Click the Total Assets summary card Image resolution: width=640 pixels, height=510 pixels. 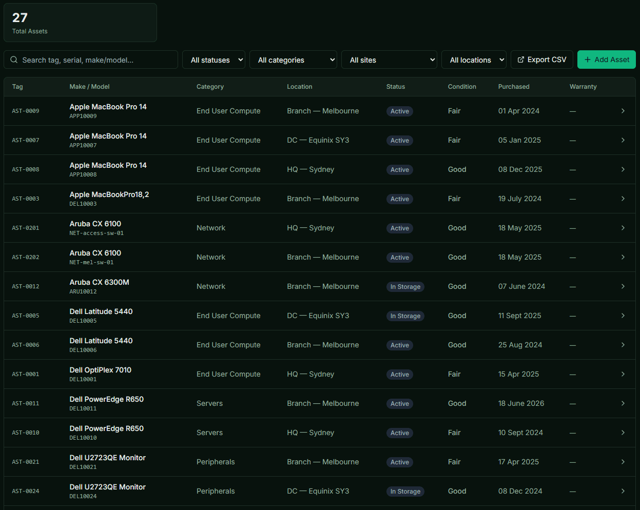pos(80,23)
